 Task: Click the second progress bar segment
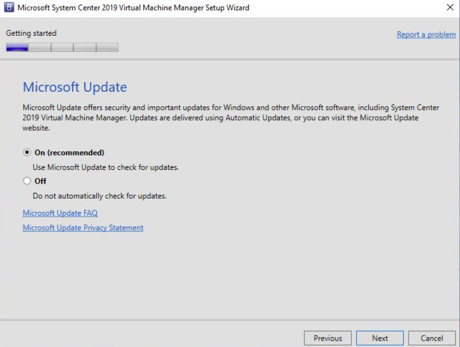(40, 47)
